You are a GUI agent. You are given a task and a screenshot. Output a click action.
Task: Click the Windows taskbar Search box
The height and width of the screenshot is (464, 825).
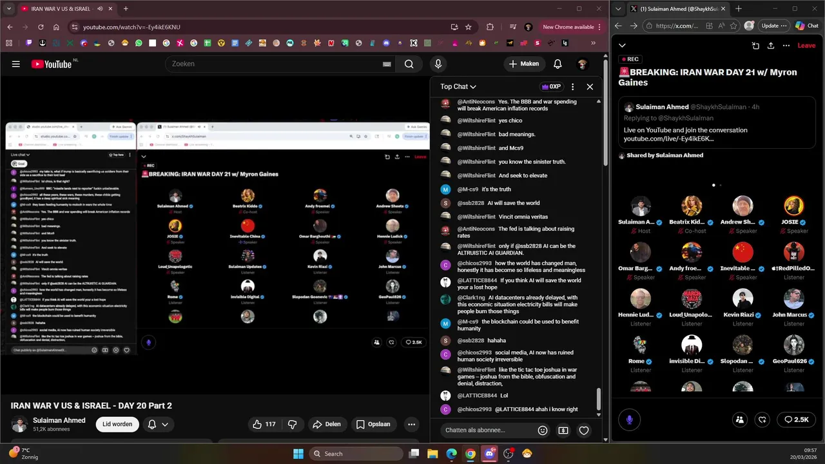[x=356, y=454]
